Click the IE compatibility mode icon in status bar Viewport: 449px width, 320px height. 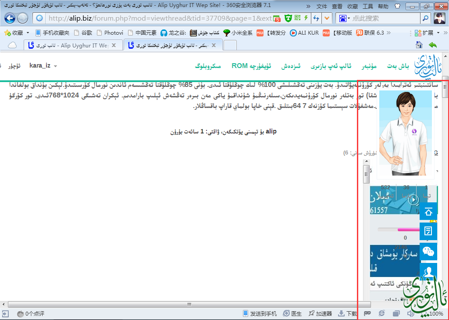tap(382, 313)
